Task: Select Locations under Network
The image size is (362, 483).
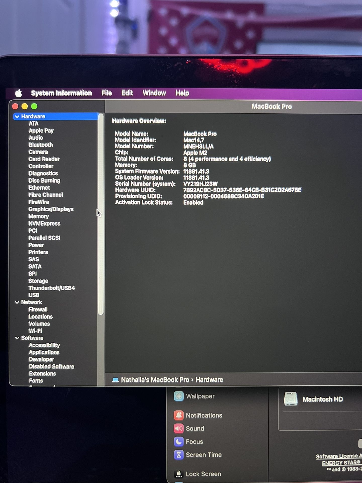Action: (x=41, y=317)
